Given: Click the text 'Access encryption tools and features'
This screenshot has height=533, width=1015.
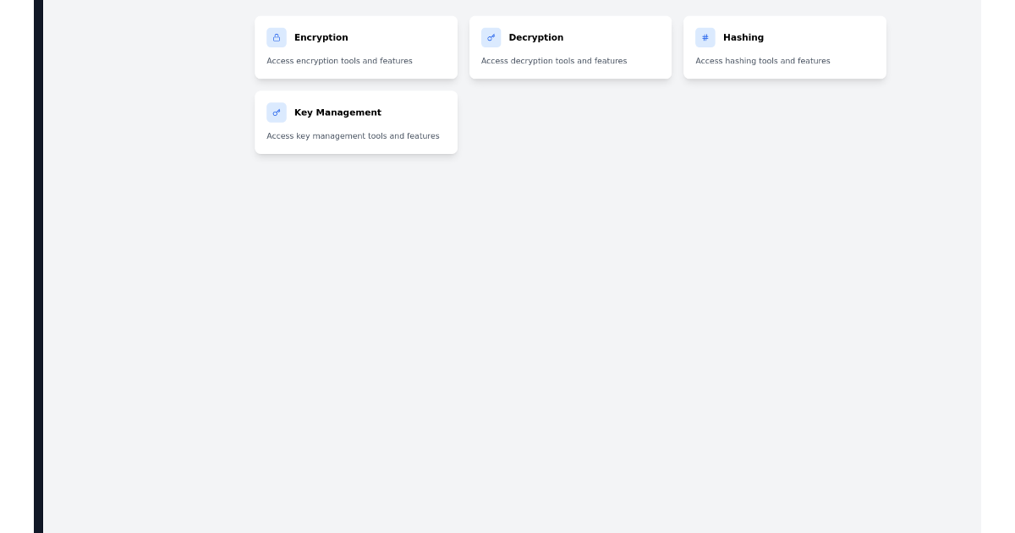Looking at the screenshot, I should click(339, 61).
